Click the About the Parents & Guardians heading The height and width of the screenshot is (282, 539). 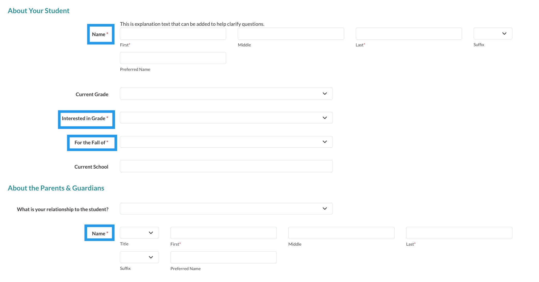pyautogui.click(x=56, y=188)
